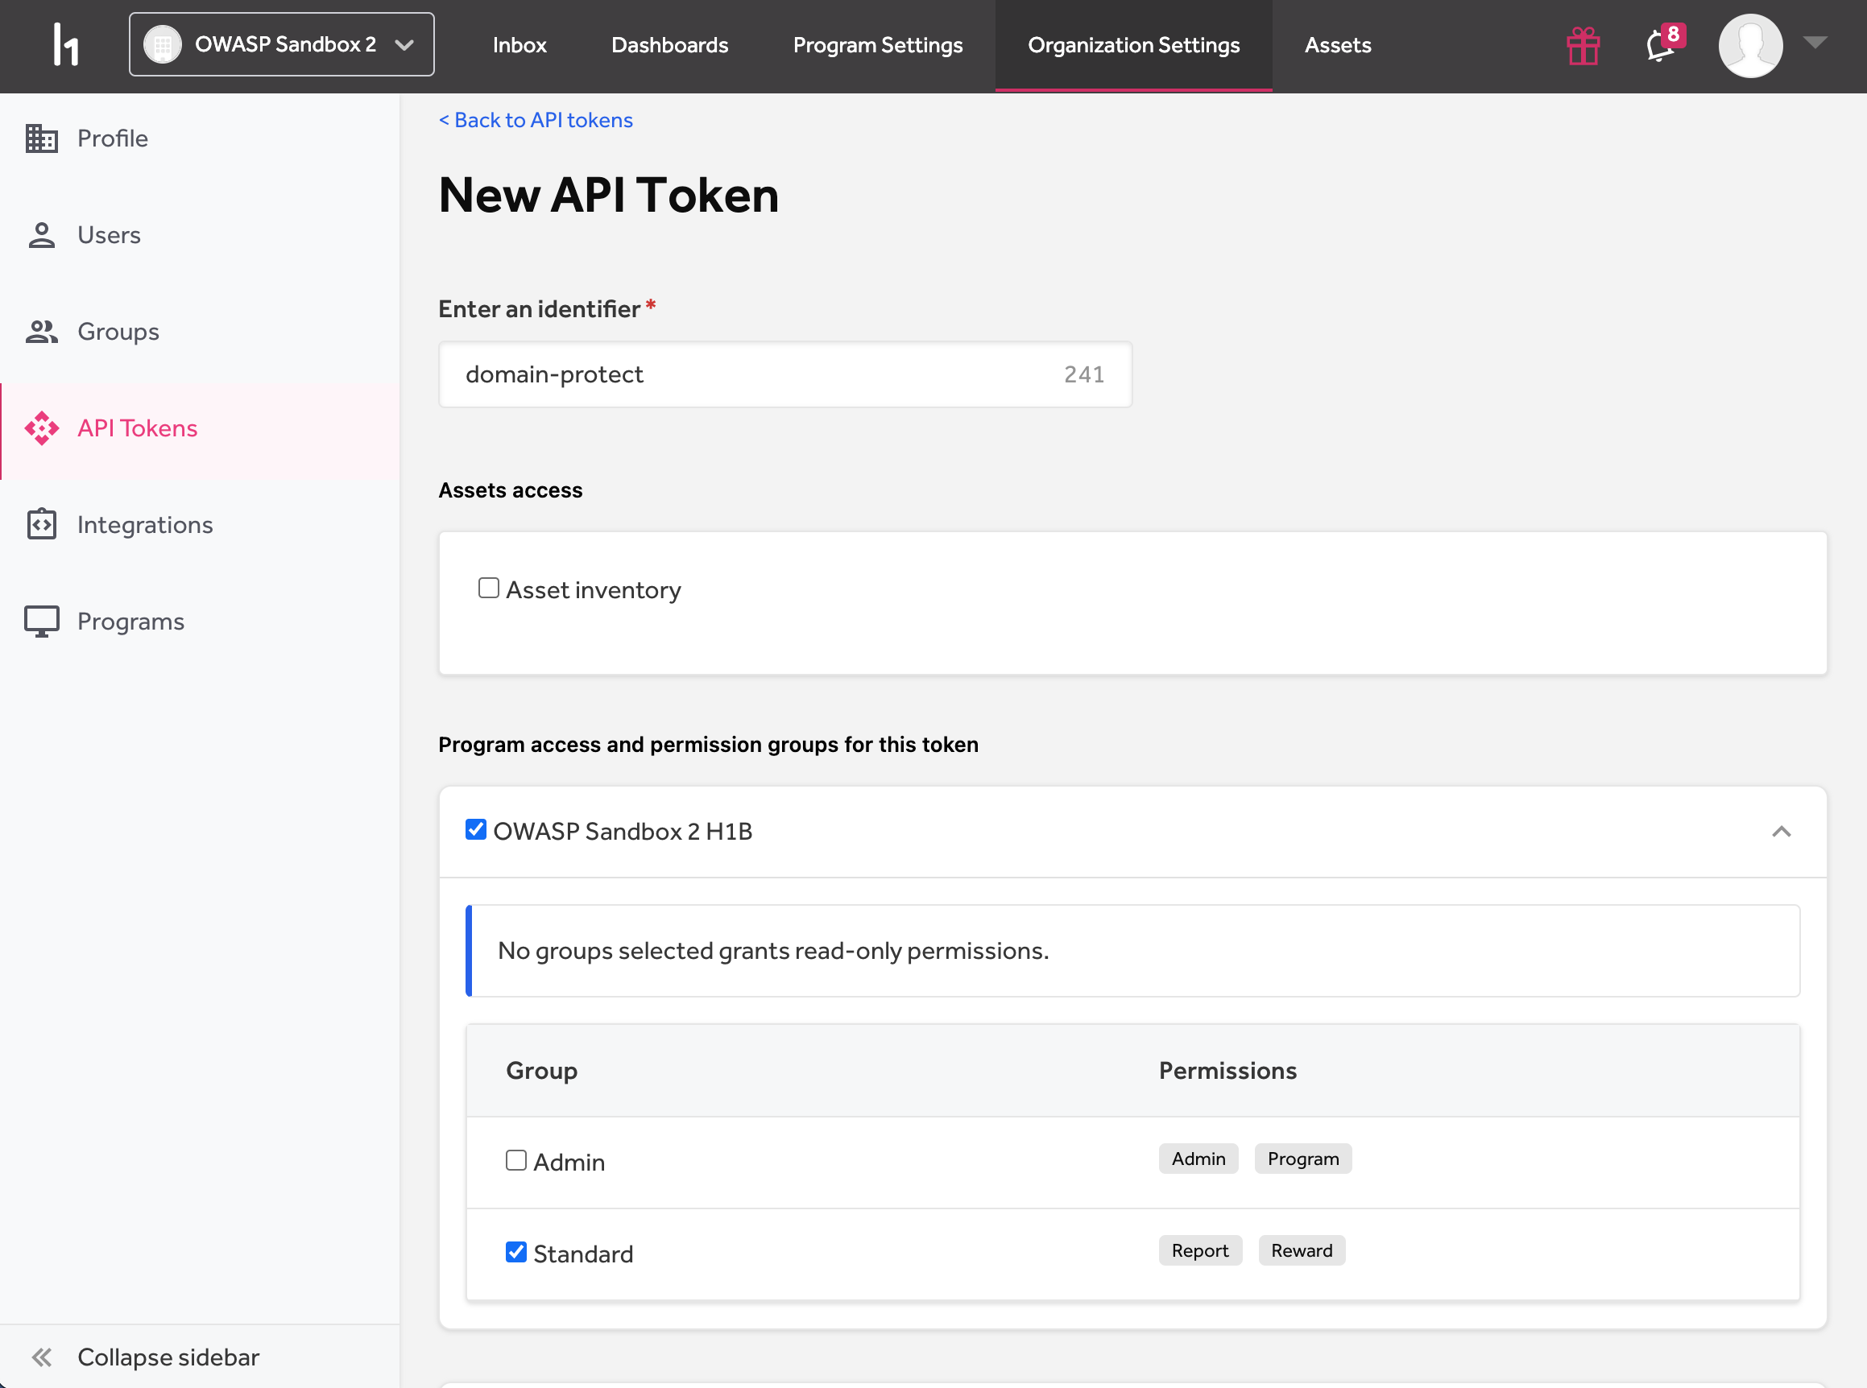Click the Report permission tag
Screen dimensions: 1867x1388
[1199, 1250]
